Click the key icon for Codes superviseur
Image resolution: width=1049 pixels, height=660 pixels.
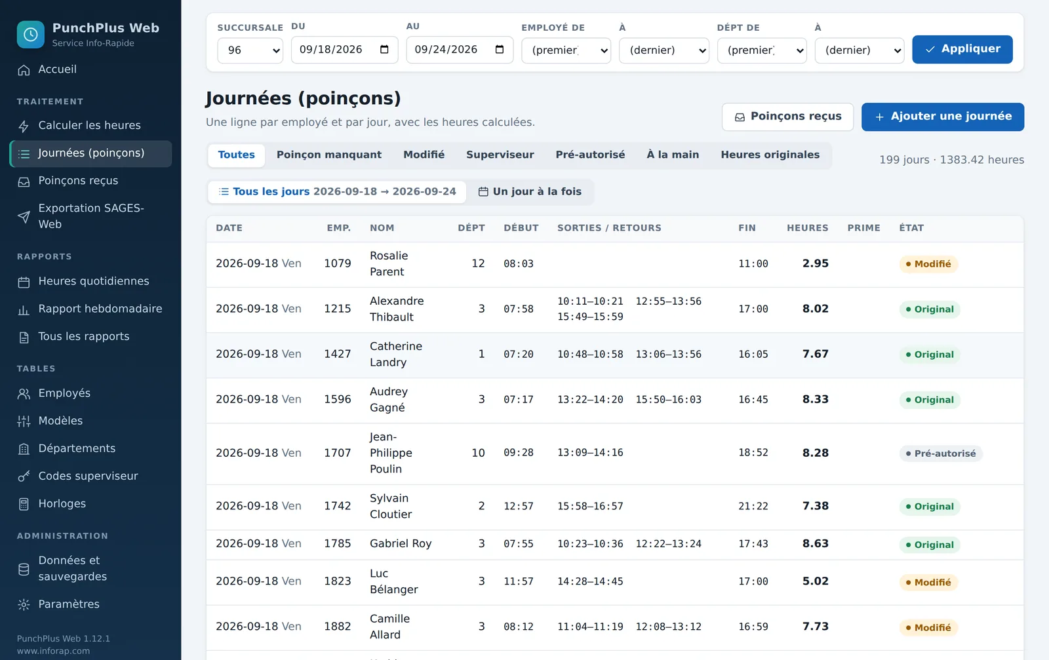click(24, 476)
